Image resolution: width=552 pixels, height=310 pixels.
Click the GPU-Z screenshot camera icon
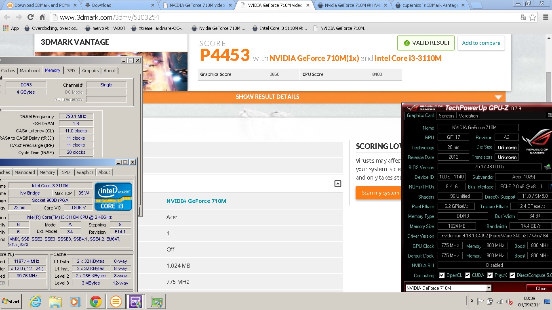(x=550, y=115)
